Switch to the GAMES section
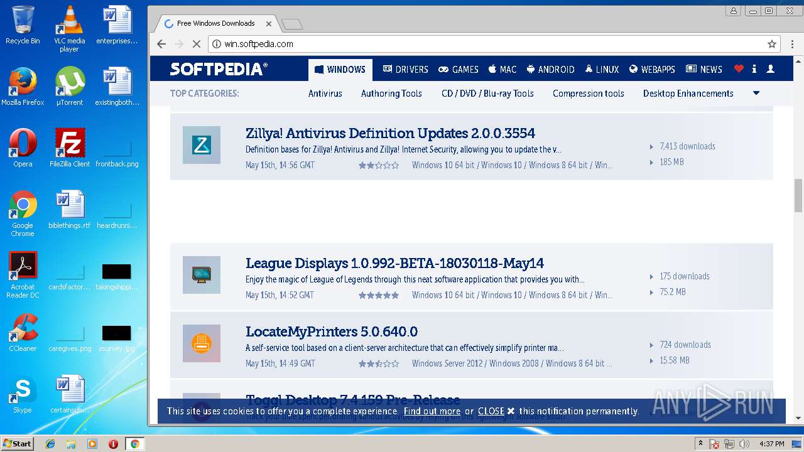The width and height of the screenshot is (804, 452). (x=459, y=69)
